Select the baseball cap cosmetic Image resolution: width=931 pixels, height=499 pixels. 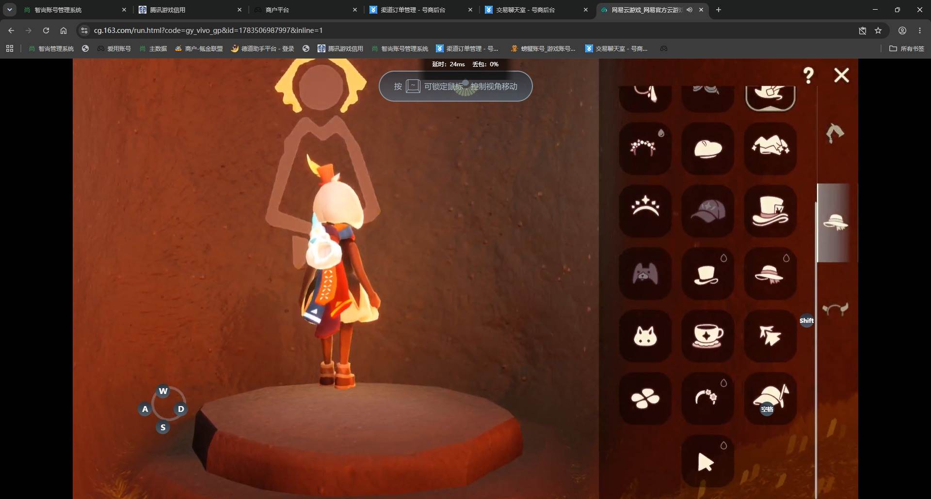[x=707, y=211]
